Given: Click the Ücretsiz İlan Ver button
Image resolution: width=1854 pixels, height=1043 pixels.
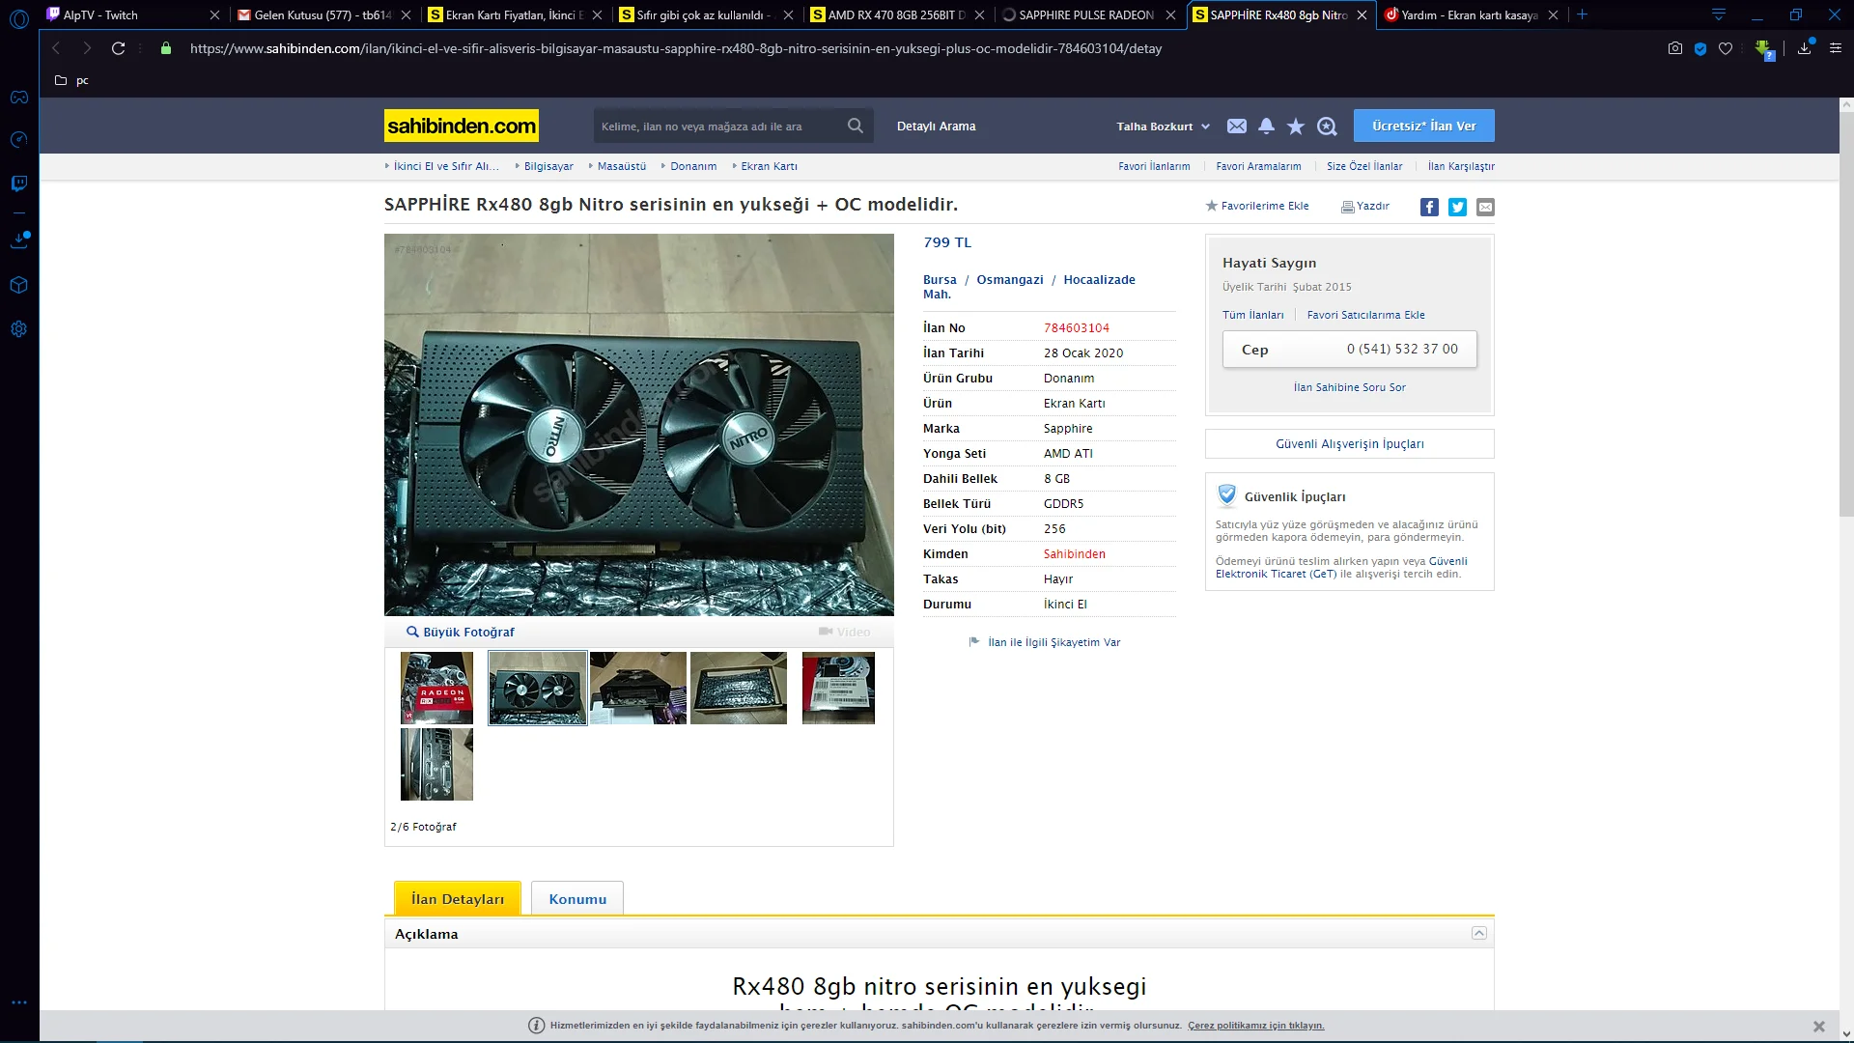Looking at the screenshot, I should point(1423,126).
